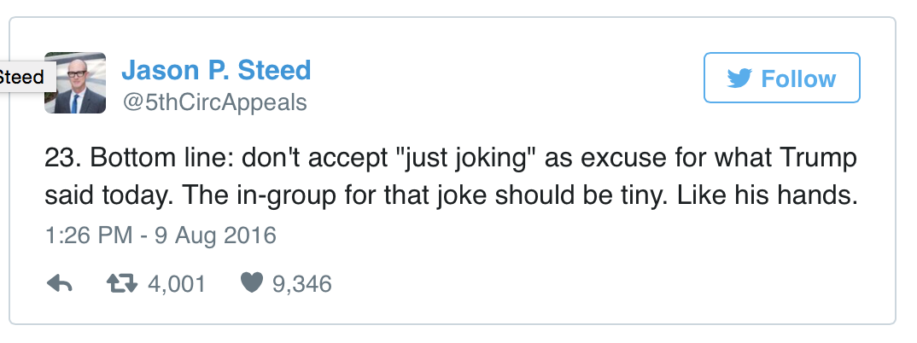The height and width of the screenshot is (343, 917).
Task: Click the Twitter bird icon in Follow button
Action: [x=739, y=79]
